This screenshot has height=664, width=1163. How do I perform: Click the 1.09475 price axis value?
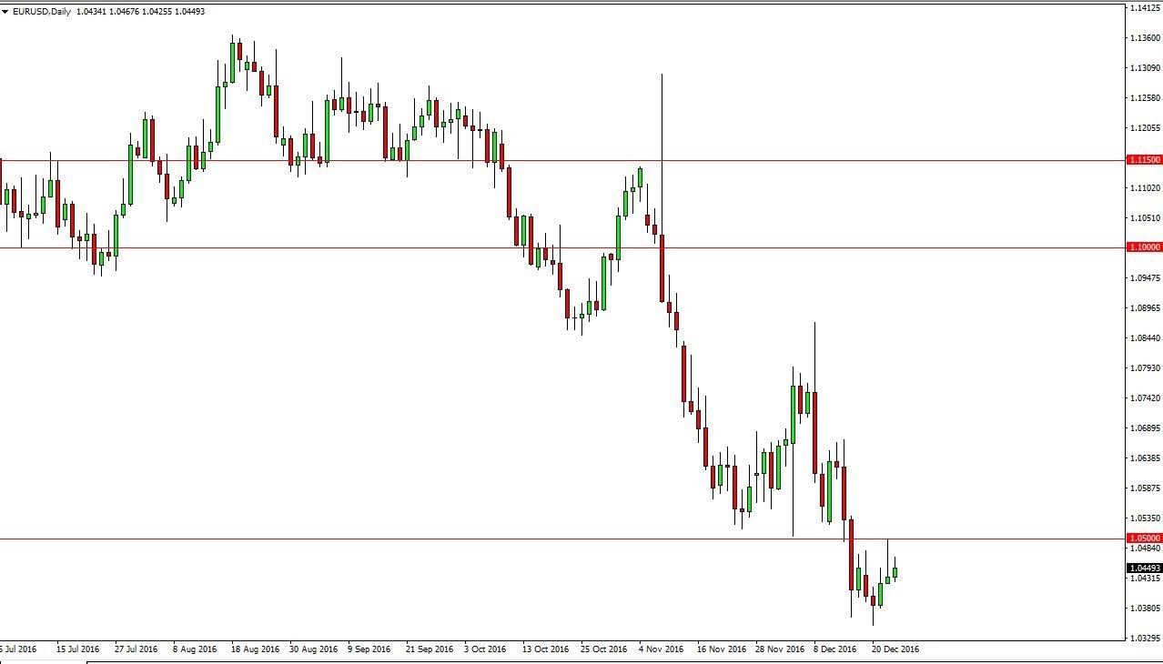pos(1144,278)
